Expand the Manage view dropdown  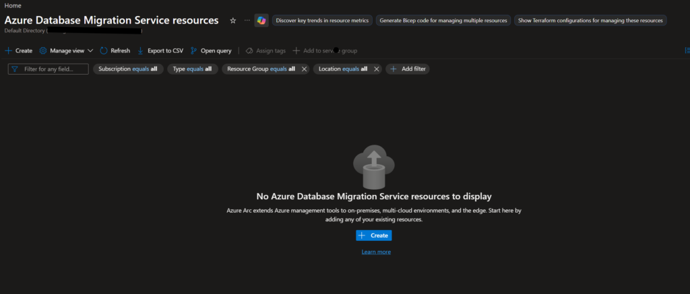pyautogui.click(x=66, y=50)
